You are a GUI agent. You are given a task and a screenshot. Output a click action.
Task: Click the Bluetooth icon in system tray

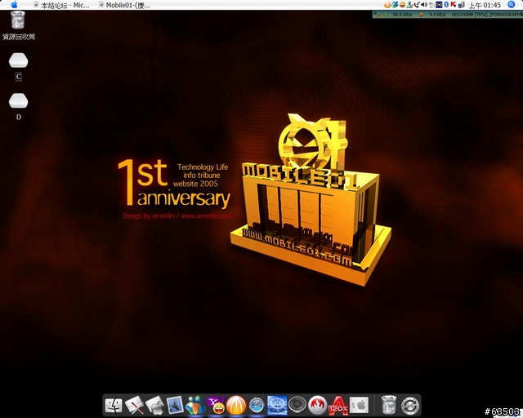pos(448,5)
